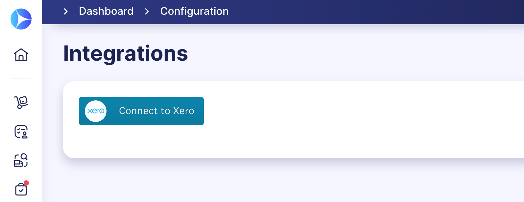This screenshot has height=202, width=524.
Task: Open the shopping bag with checkmark icon
Action: pyautogui.click(x=21, y=189)
